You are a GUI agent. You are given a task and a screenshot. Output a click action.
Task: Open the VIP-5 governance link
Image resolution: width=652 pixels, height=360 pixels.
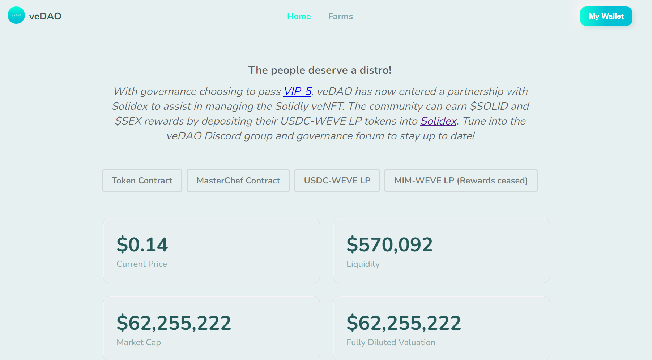pyautogui.click(x=297, y=91)
